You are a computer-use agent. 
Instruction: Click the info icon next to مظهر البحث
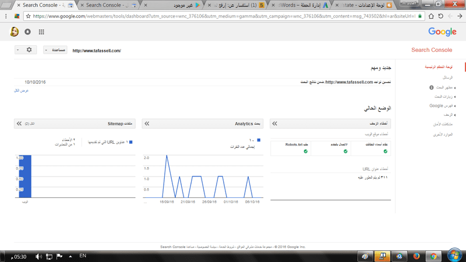(432, 87)
